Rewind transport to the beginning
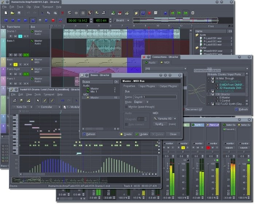This screenshot has height=204, width=255. point(6,20)
